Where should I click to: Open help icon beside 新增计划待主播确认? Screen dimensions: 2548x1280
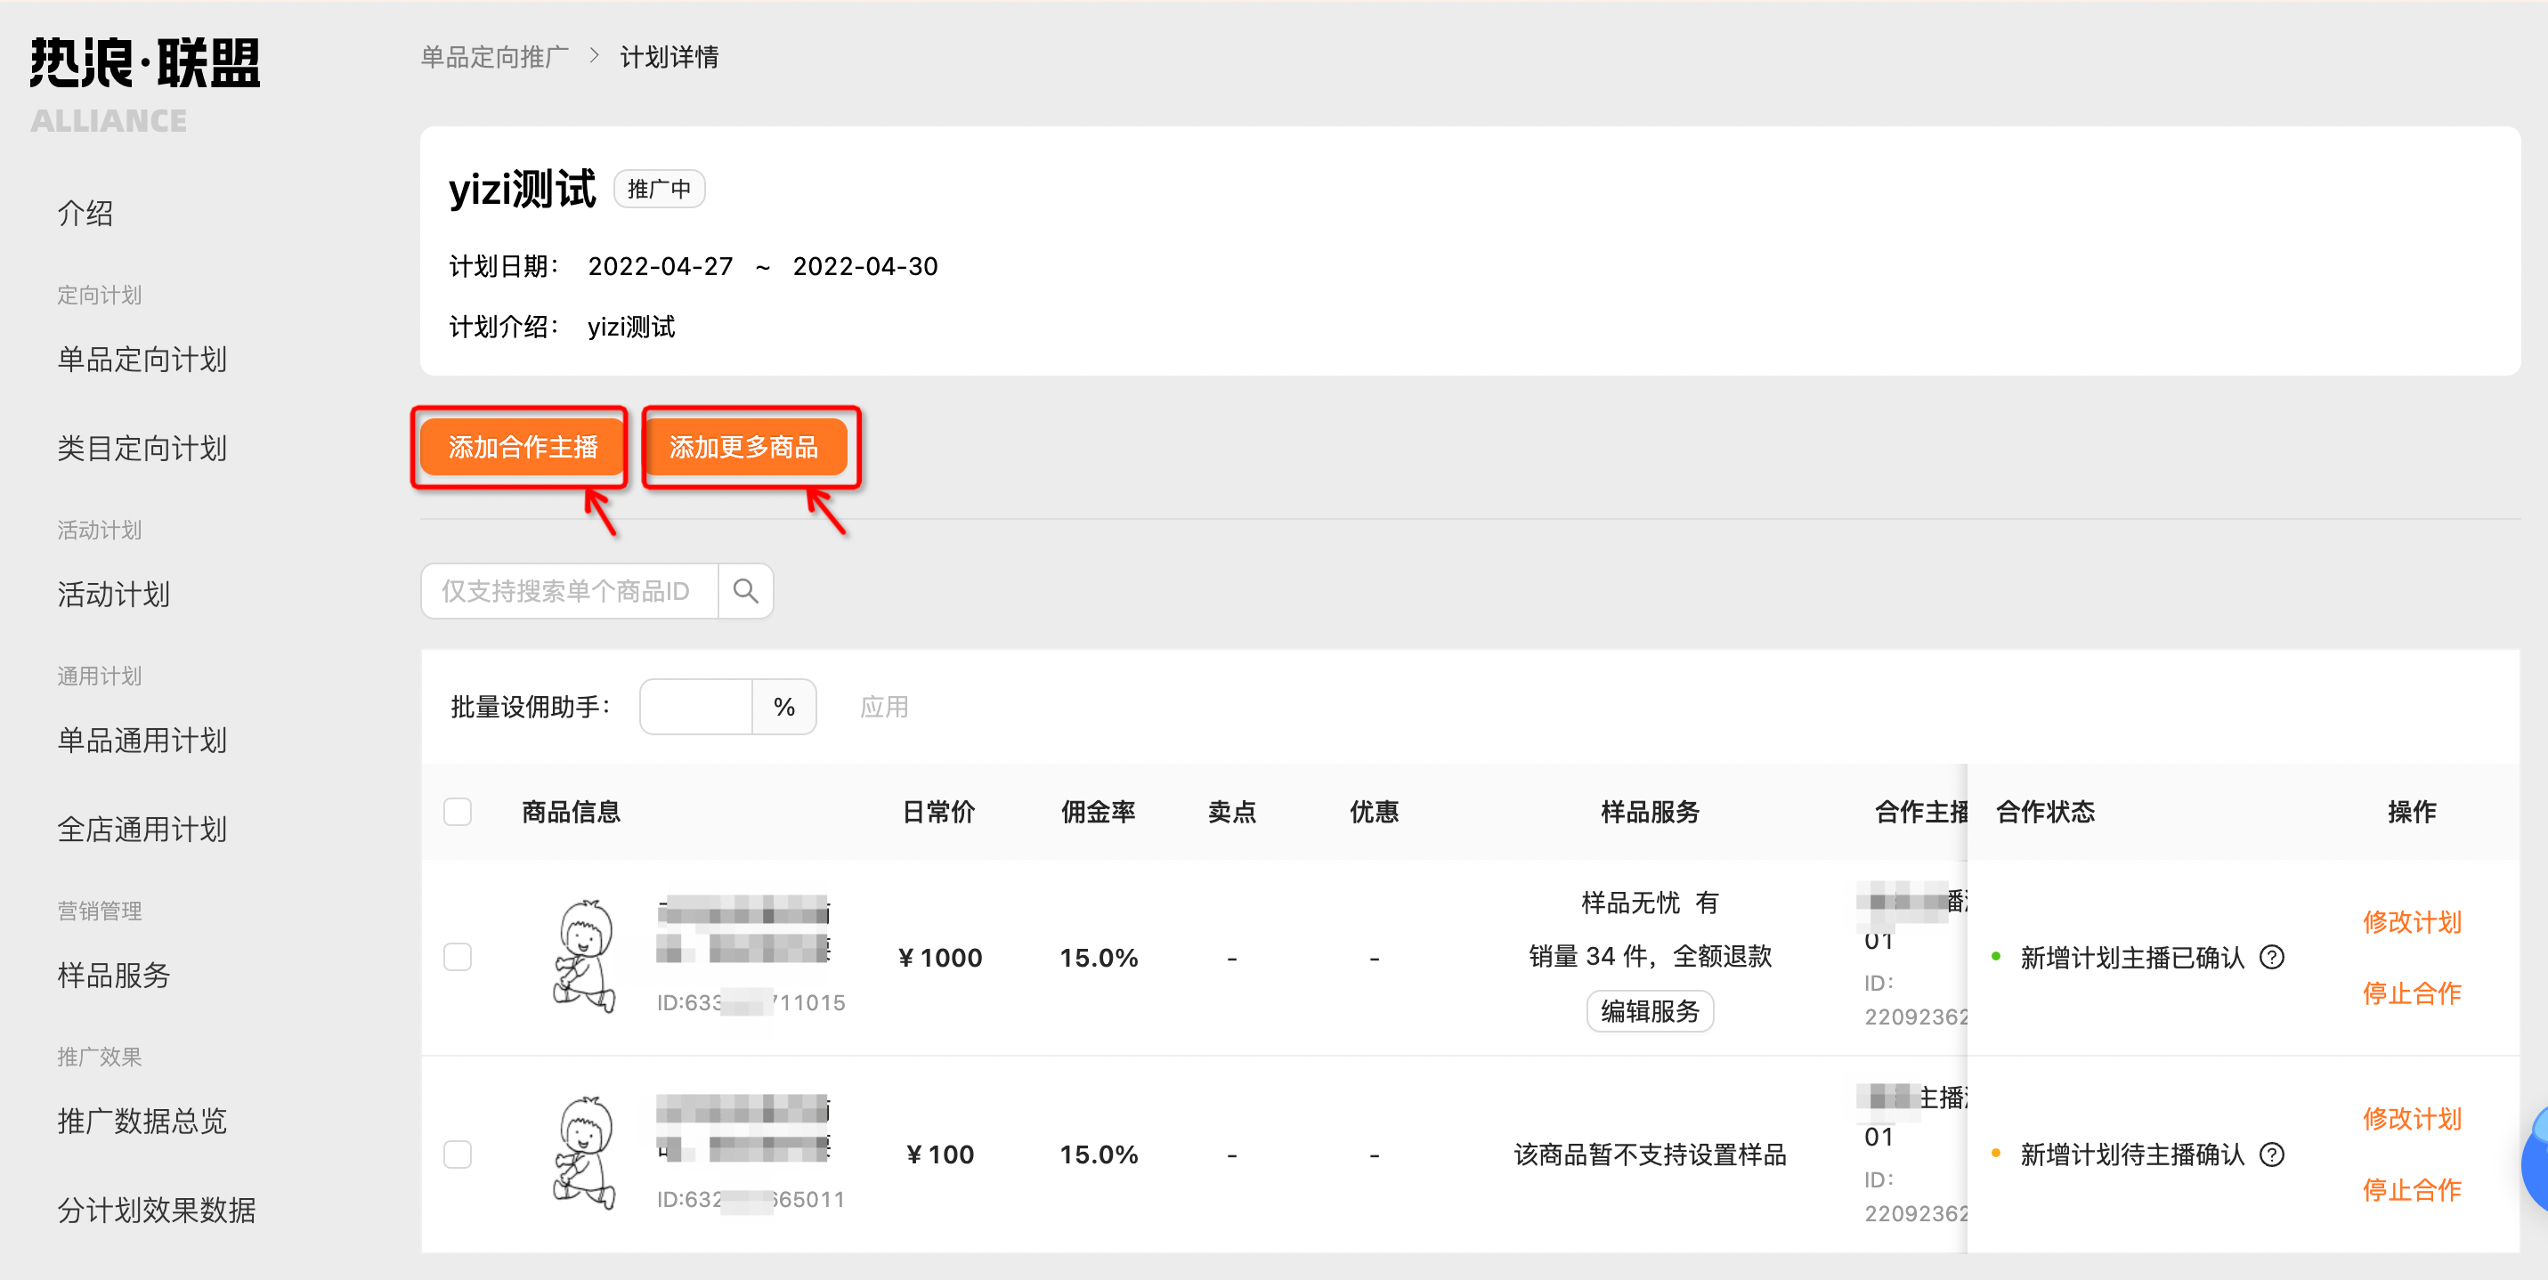(x=2272, y=1154)
